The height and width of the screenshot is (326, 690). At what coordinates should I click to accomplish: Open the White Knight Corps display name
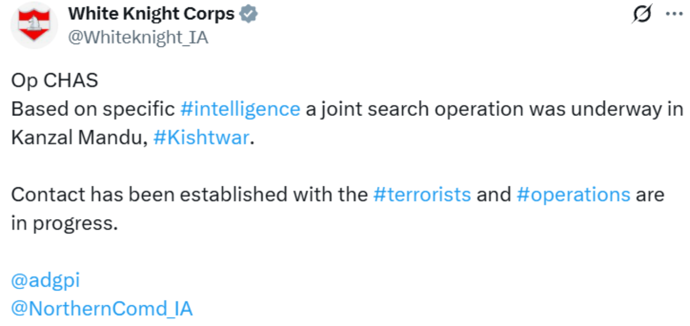tap(151, 14)
